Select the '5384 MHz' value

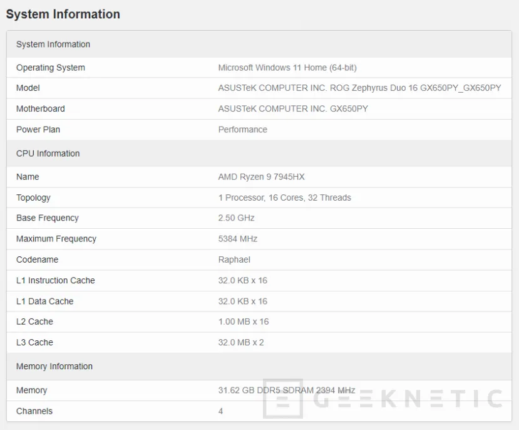pyautogui.click(x=238, y=239)
